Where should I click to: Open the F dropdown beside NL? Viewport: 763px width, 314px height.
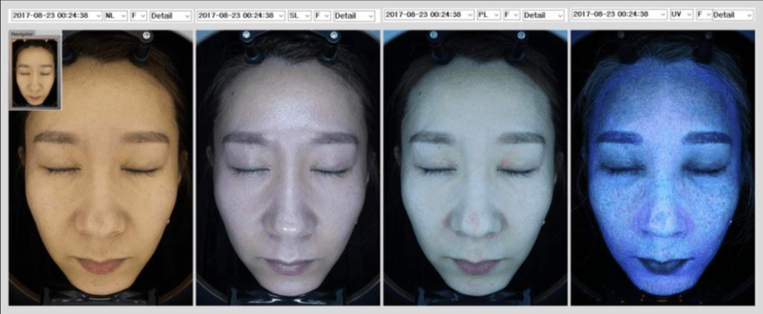[x=139, y=15]
